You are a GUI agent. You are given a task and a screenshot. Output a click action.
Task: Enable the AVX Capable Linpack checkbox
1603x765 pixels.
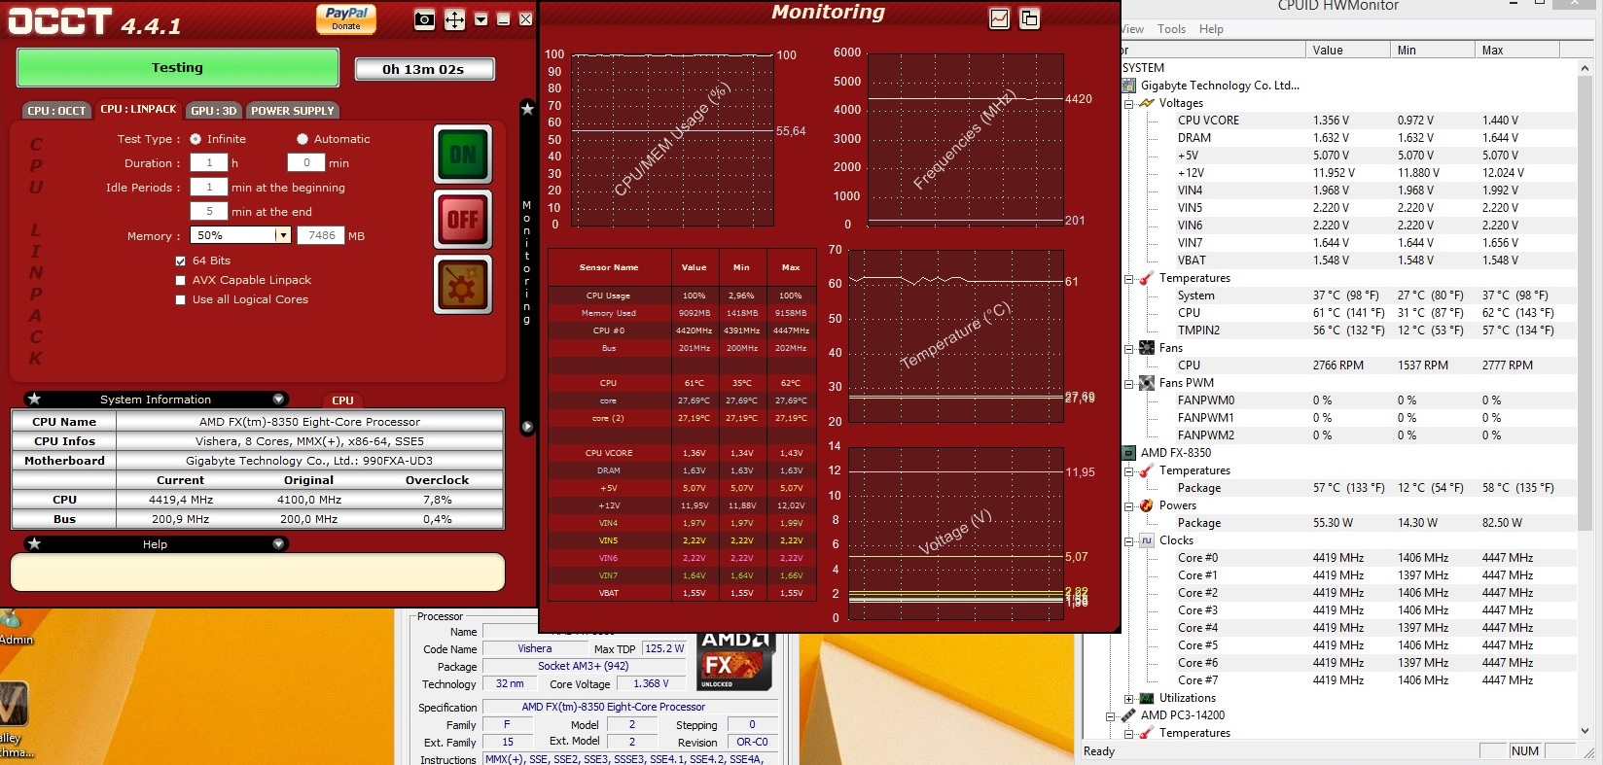180,280
